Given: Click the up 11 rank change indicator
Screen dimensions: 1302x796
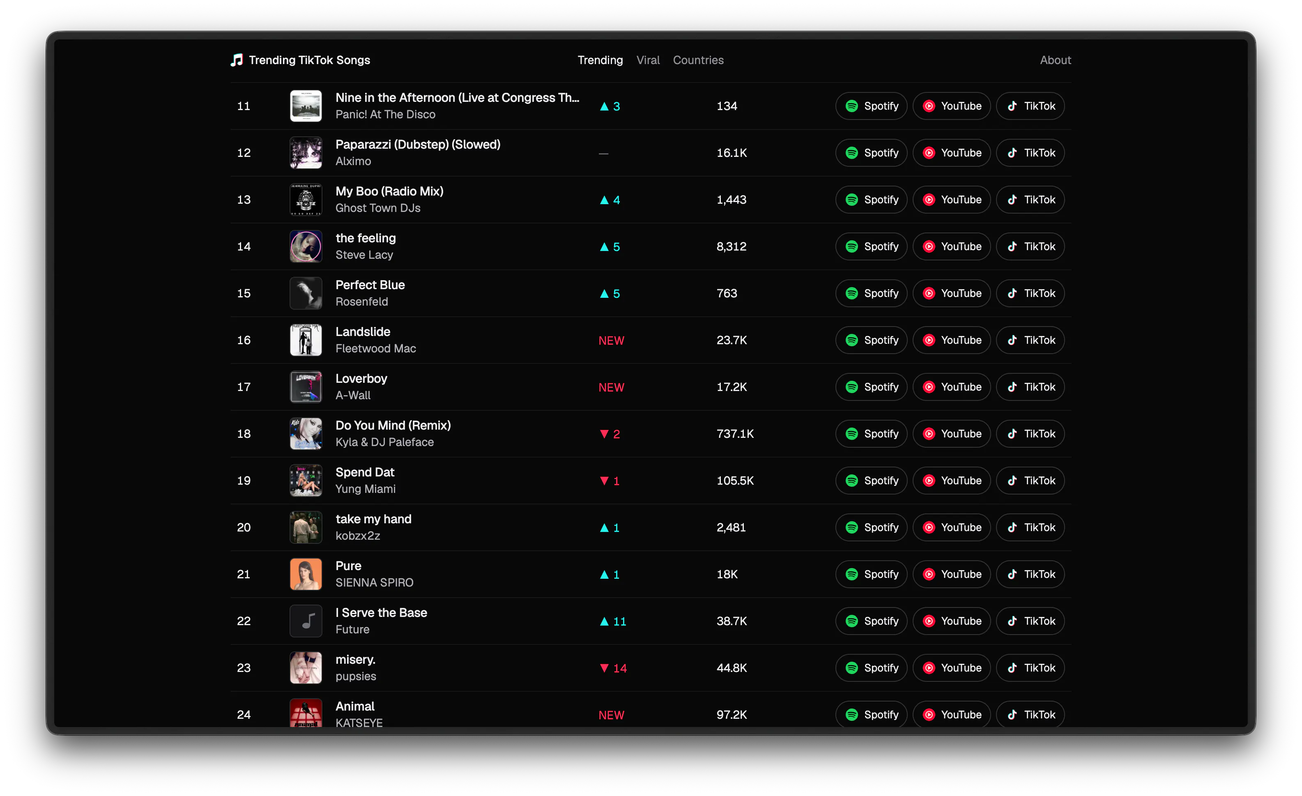Looking at the screenshot, I should 612,621.
